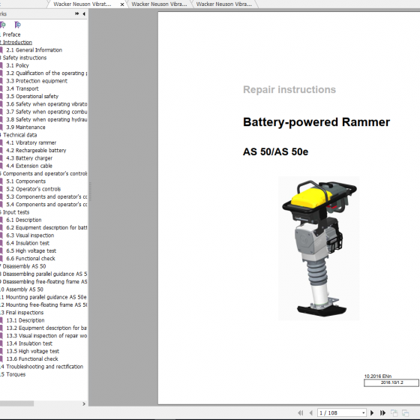
Task: Click the Battery-powered Rammer heading
Action: (316, 122)
